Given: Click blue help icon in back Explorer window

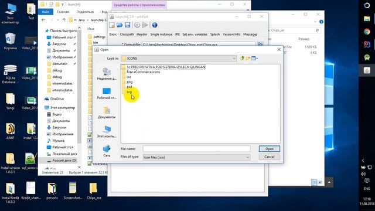Looking at the screenshot, I should 321,22.
